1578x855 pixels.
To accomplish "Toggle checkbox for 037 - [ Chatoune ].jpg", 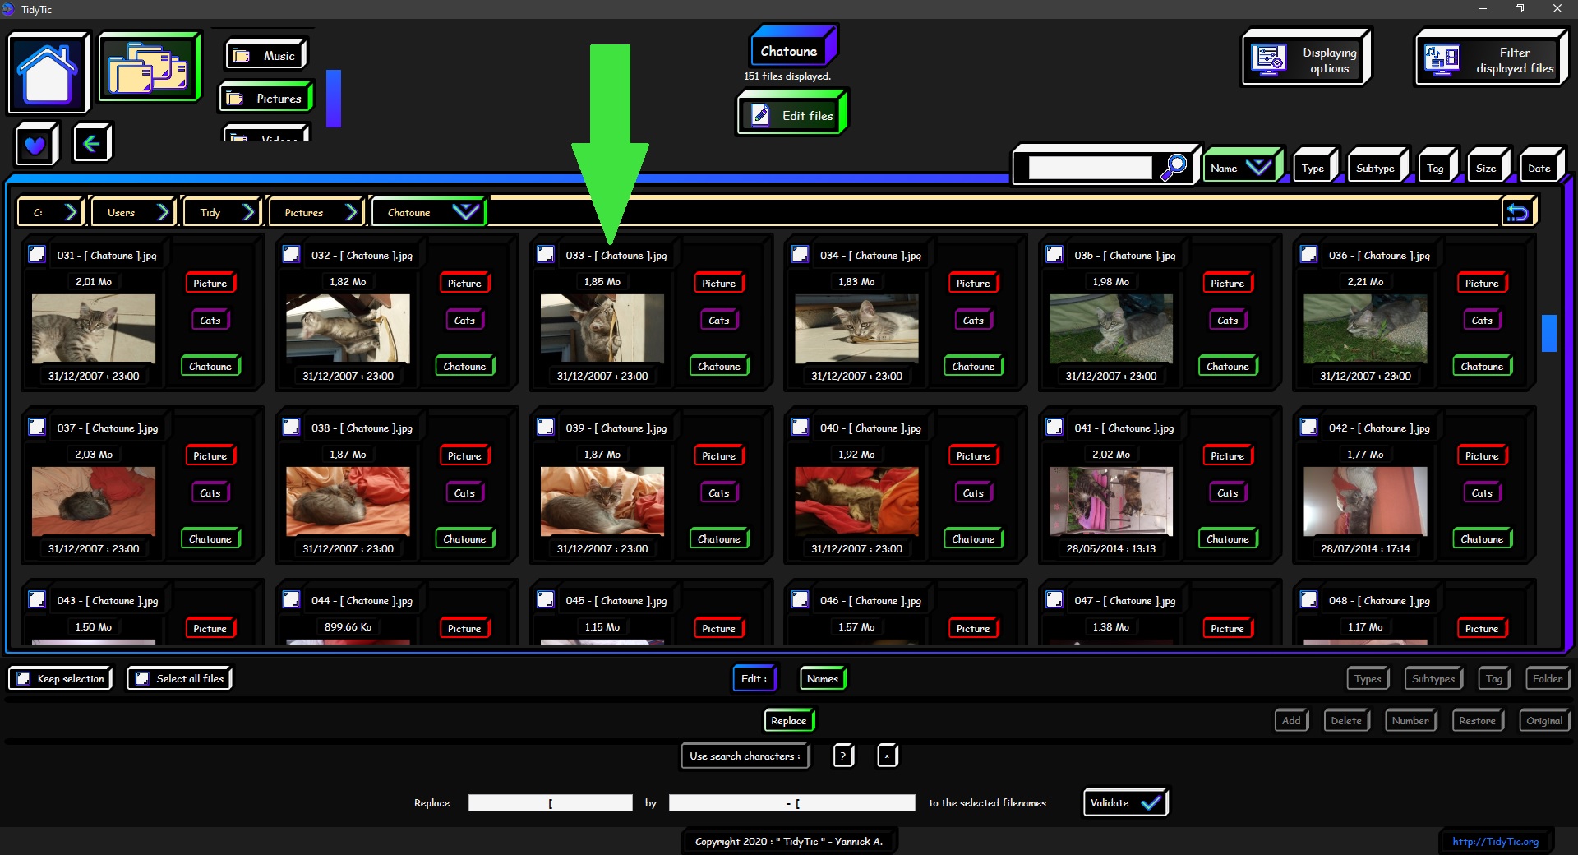I will click(x=37, y=427).
